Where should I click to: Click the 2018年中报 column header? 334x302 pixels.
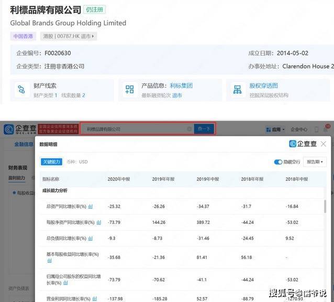coord(297,179)
